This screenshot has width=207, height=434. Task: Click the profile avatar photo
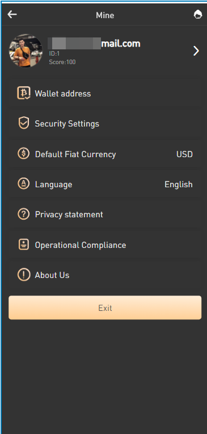pyautogui.click(x=26, y=51)
